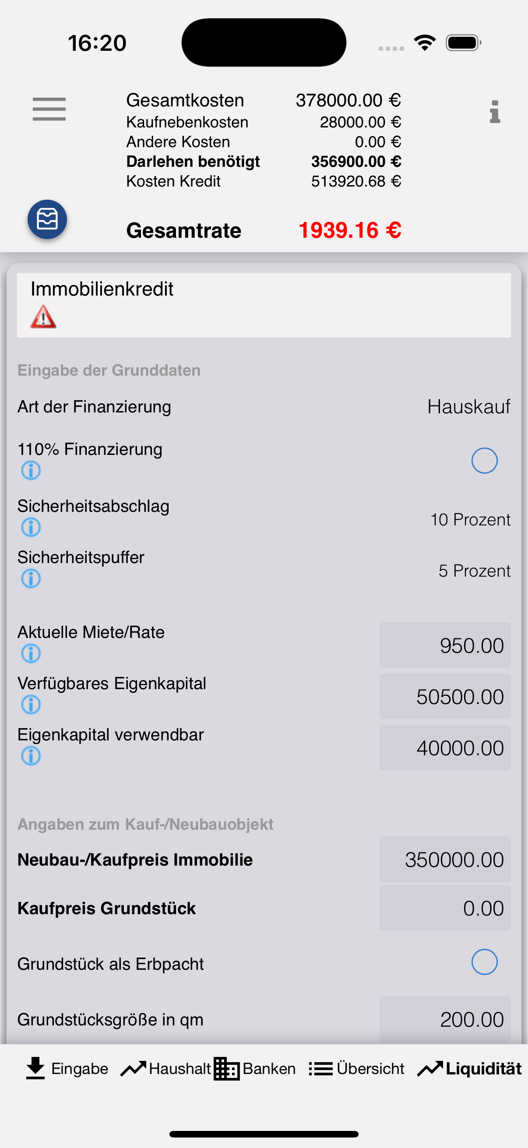Show info for Verfügbares Eigenkapital
Screen dimensions: 528x1148
tap(31, 704)
